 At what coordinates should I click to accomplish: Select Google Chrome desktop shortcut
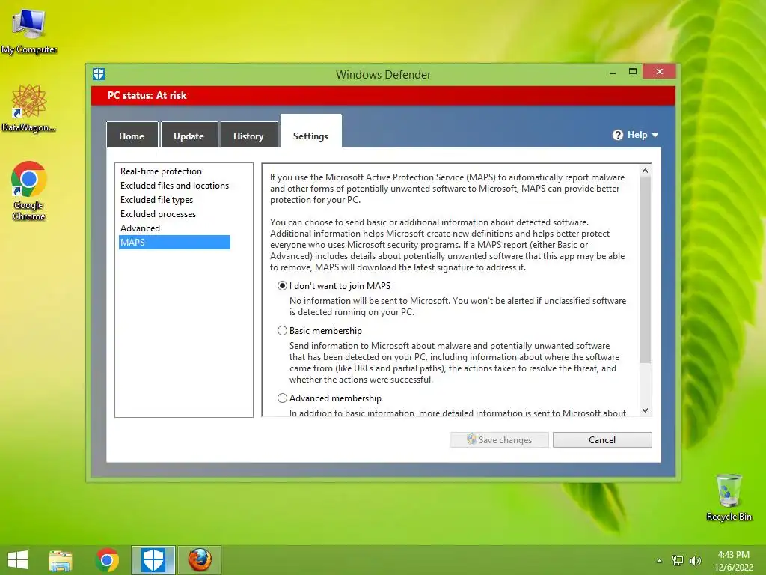(29, 191)
